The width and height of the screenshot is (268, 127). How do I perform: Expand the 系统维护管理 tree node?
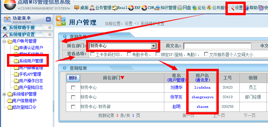point(4,94)
